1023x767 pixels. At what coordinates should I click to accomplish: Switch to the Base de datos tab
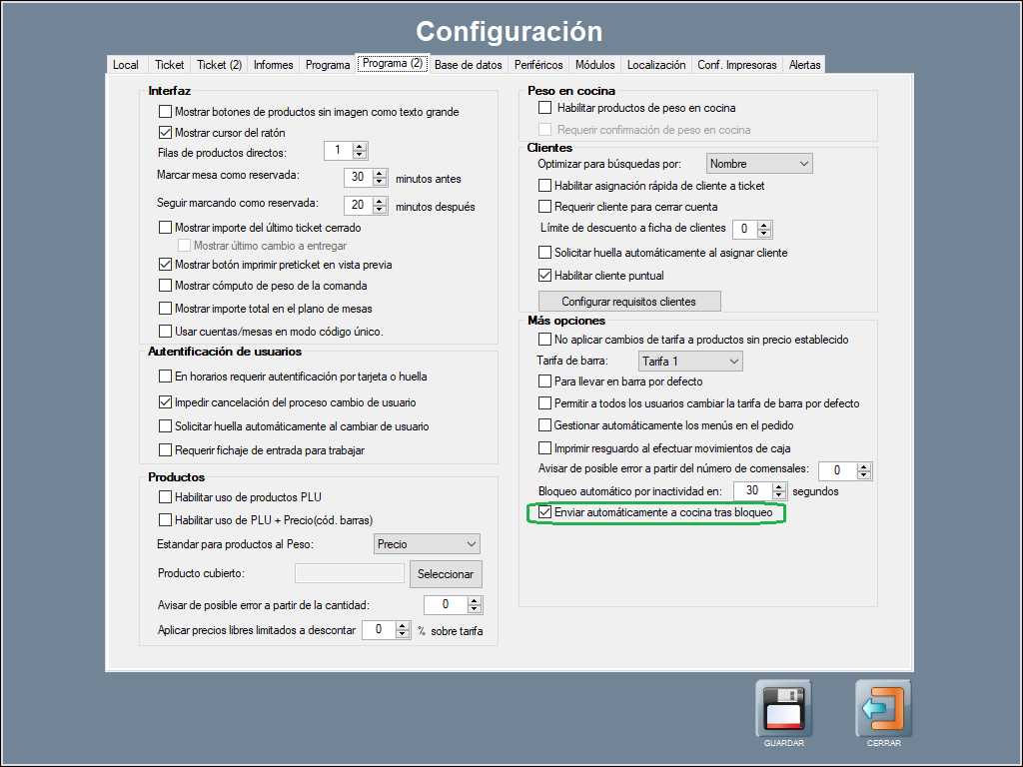coord(468,65)
